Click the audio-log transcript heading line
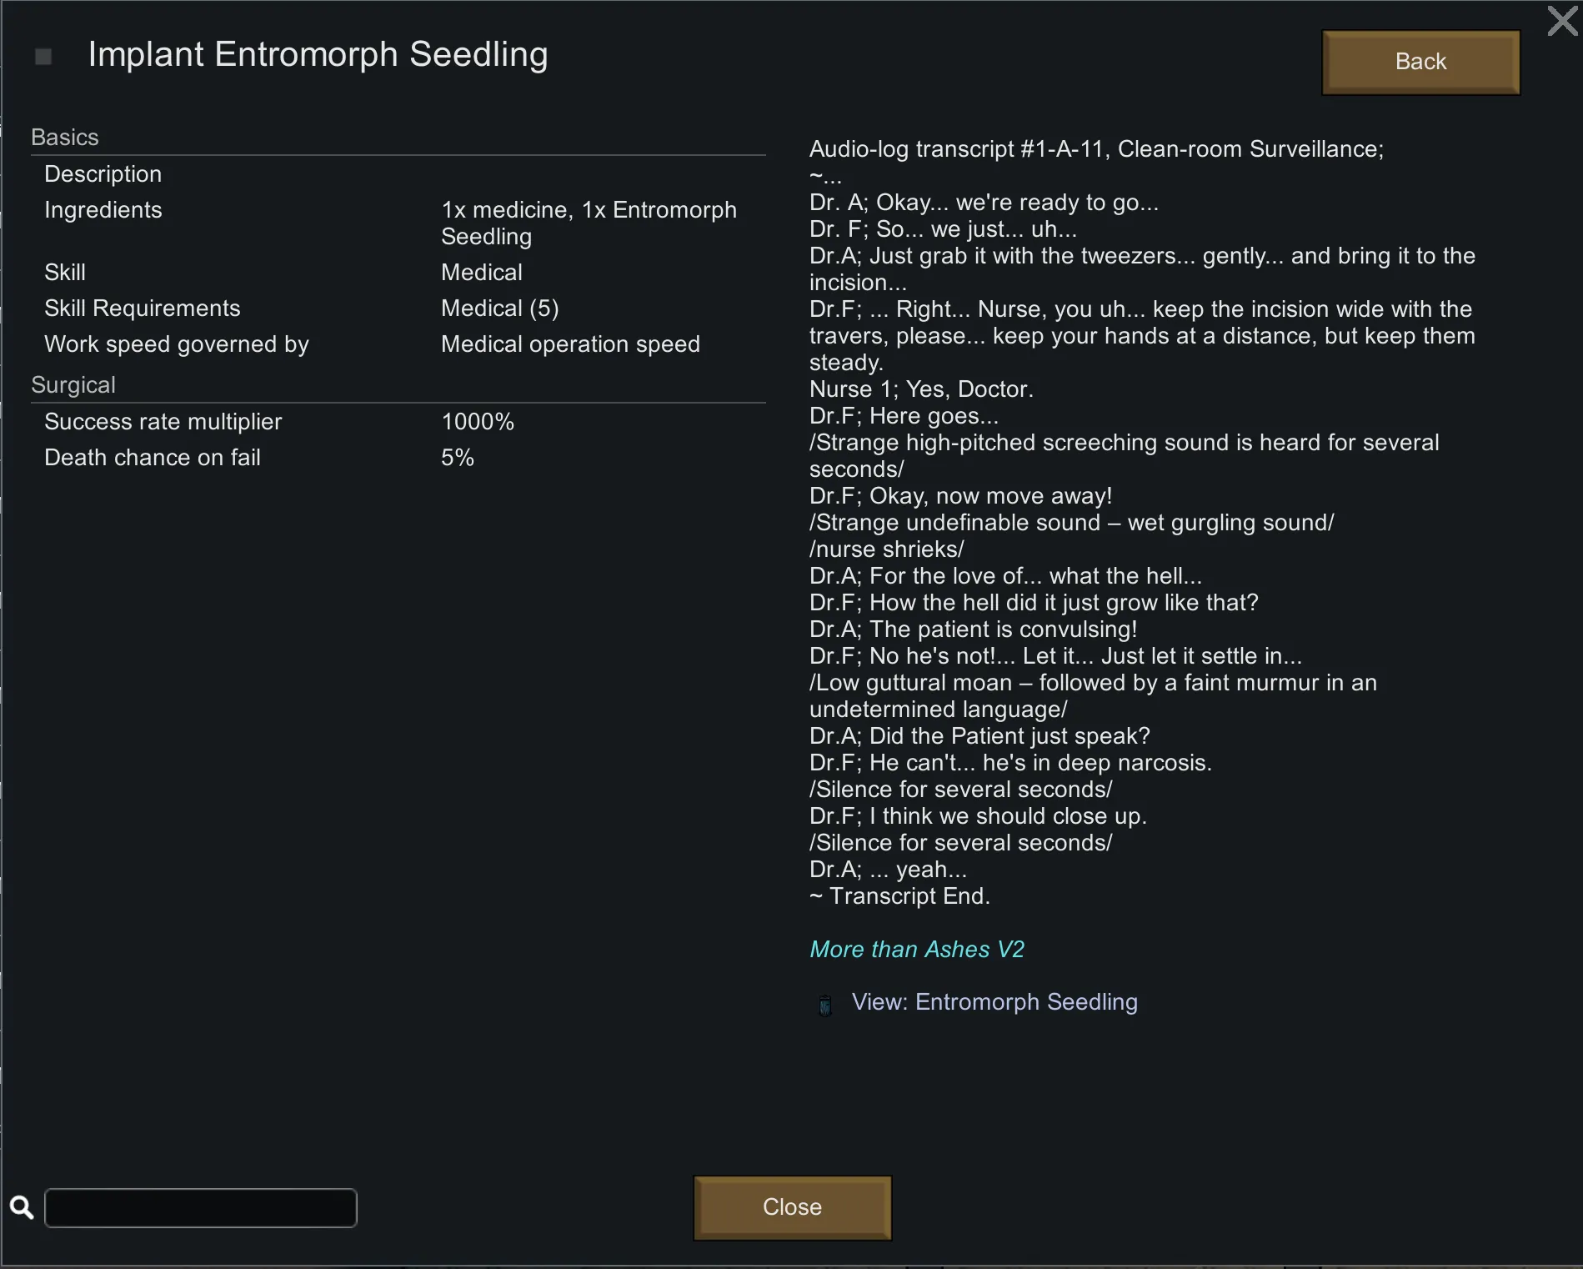 click(1096, 149)
